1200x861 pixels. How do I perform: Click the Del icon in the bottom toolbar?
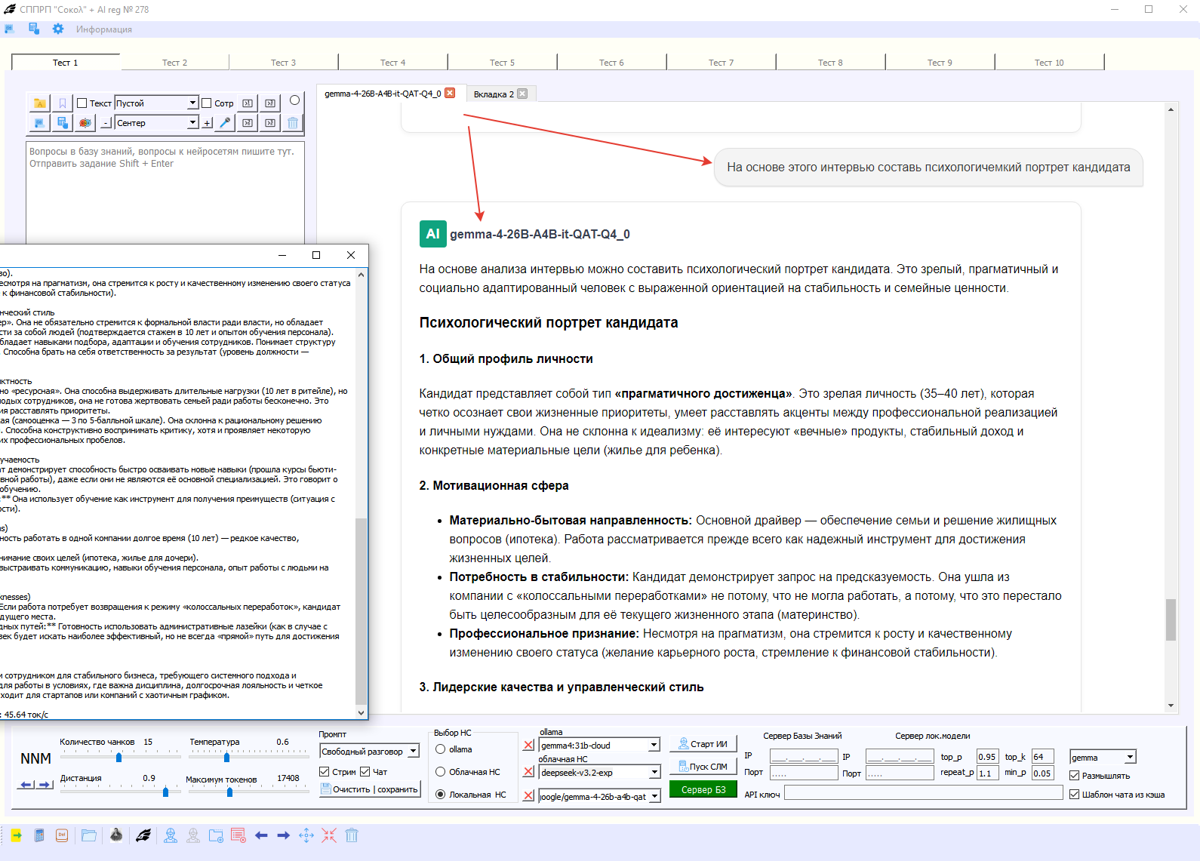62,835
